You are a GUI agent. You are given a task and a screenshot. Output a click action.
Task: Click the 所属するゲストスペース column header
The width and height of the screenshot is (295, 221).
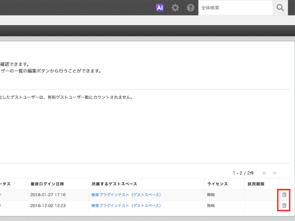click(x=147, y=184)
